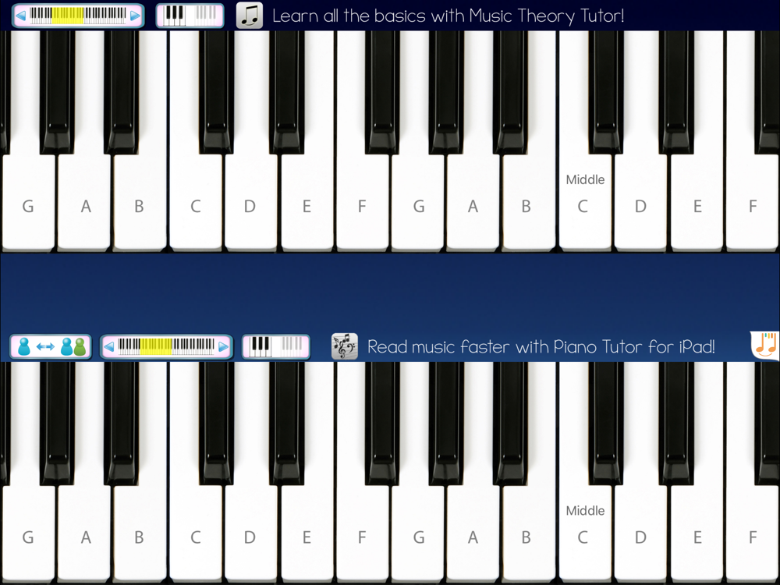Play black key between leftmost G and A, bottom keyboard
Screen dimensions: 780x585
pos(57,422)
